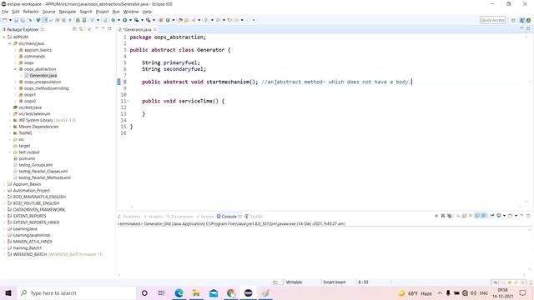Click the Open Perspective icon
The image size is (534, 300).
(x=513, y=20)
